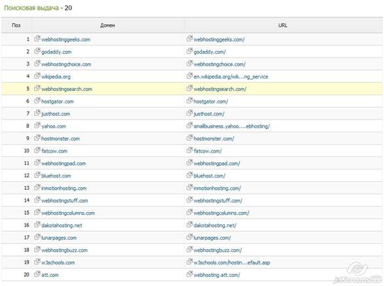Open the bluehost.com/ URL link
Image resolution: width=384 pixels, height=286 pixels.
click(x=209, y=175)
